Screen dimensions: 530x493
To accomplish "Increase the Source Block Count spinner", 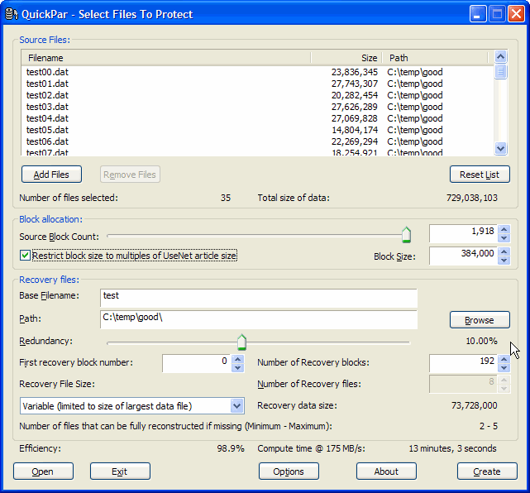I will click(504, 229).
